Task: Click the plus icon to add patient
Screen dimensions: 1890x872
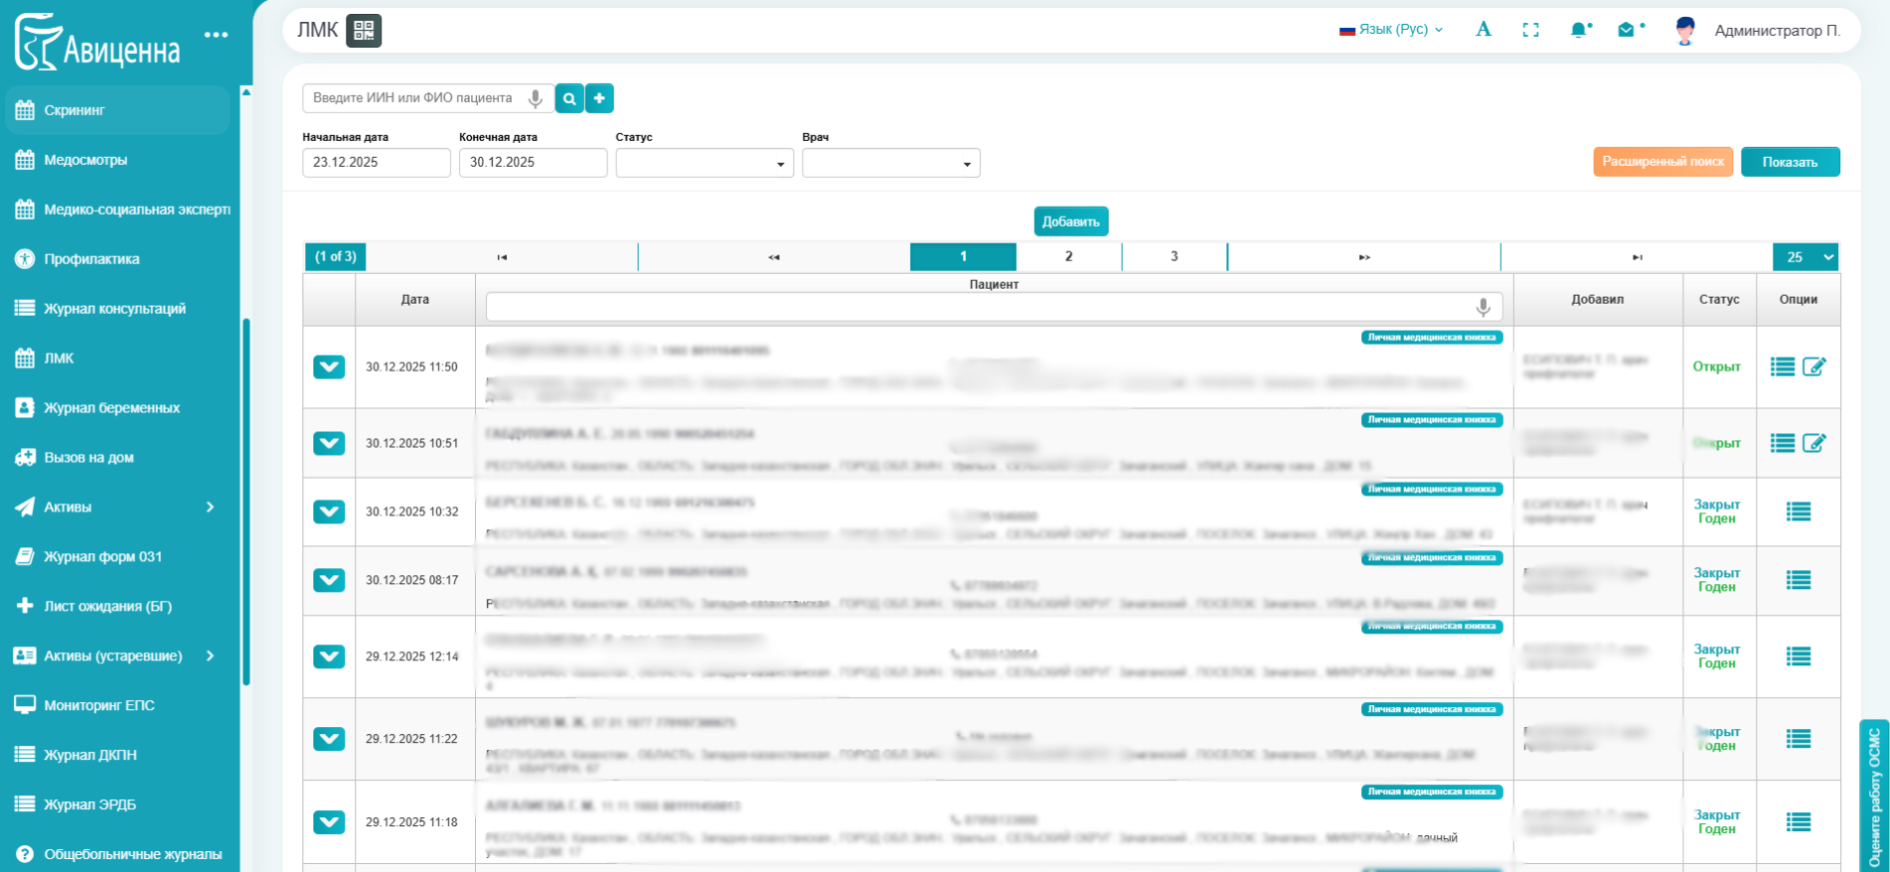Action: click(599, 98)
